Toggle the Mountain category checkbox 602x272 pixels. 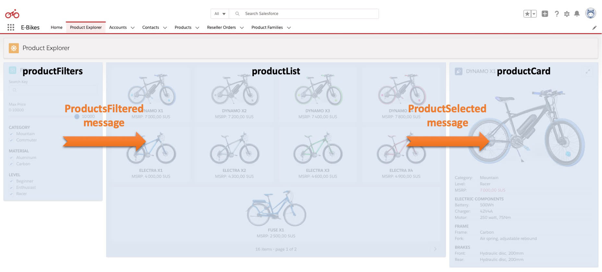11,134
